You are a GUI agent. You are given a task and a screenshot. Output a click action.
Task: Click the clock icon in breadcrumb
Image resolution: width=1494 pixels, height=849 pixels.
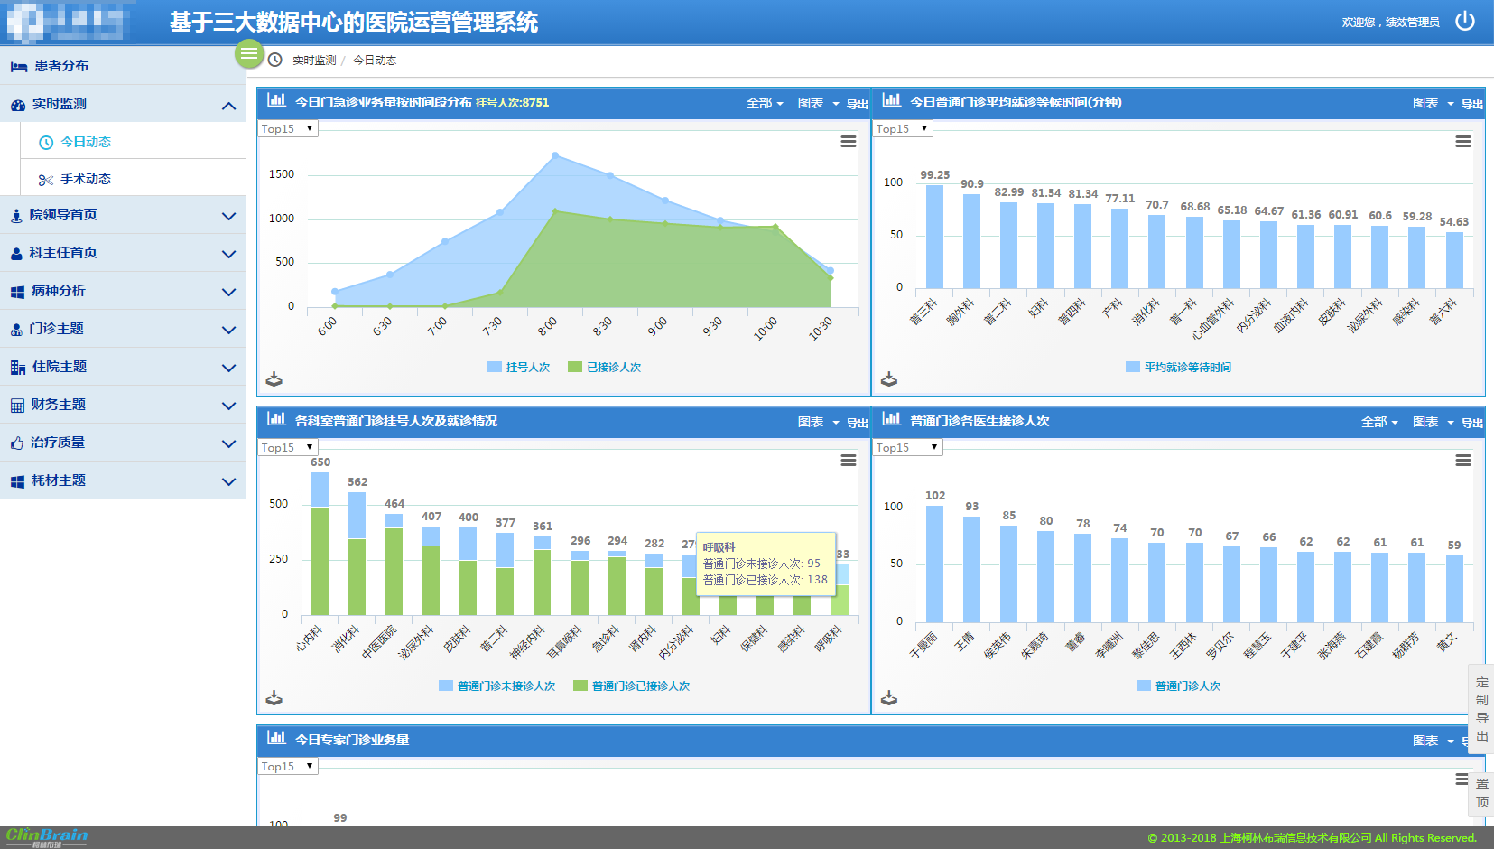275,60
